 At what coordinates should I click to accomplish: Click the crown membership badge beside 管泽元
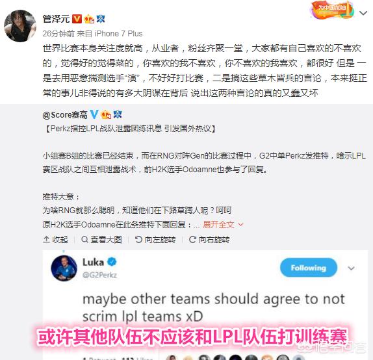coord(89,19)
